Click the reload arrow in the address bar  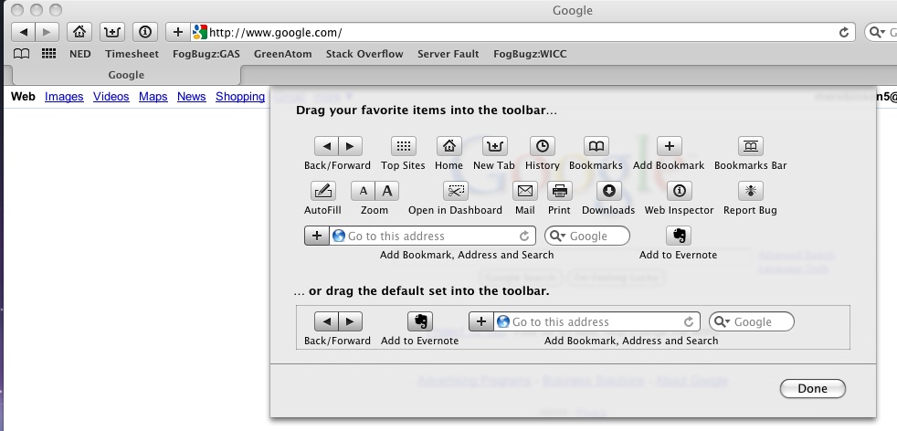[x=844, y=33]
